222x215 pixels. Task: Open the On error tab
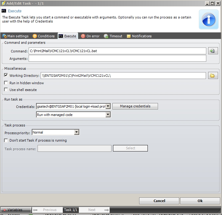click(x=90, y=36)
